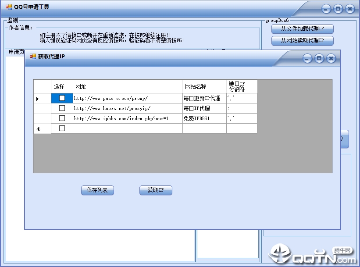Screen dimensions: 360x267
Task: Click the 获取代理IP dialog title icon
Action: pos(33,57)
